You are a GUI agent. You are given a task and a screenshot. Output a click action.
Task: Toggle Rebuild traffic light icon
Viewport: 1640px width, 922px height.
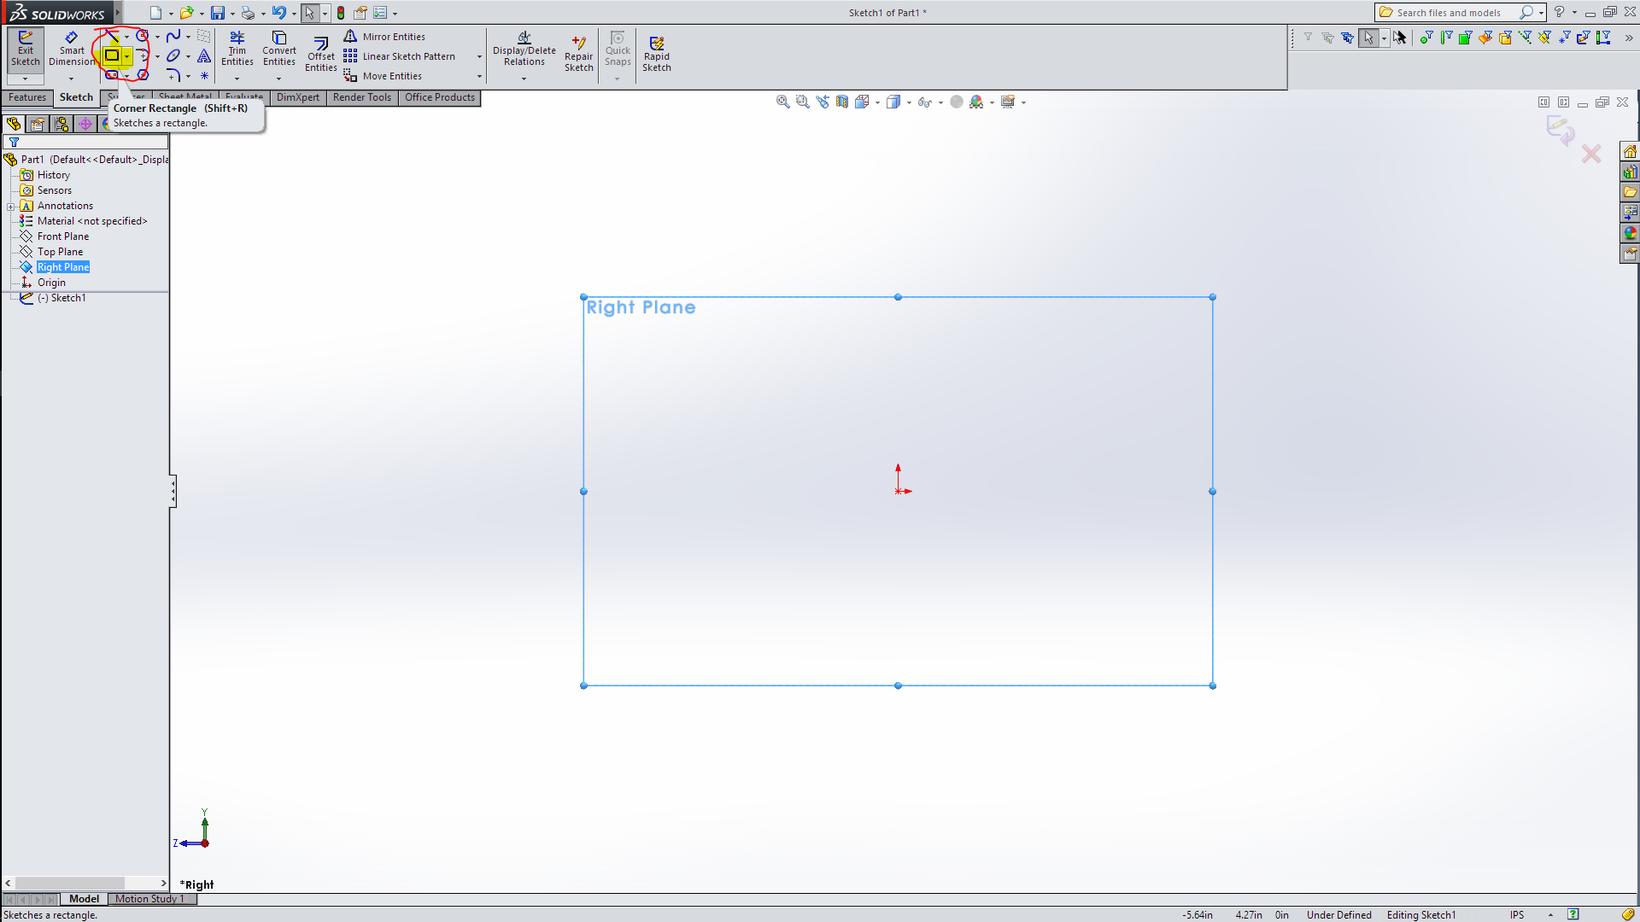(341, 13)
